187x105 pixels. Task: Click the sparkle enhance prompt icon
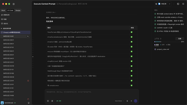(x=131, y=101)
